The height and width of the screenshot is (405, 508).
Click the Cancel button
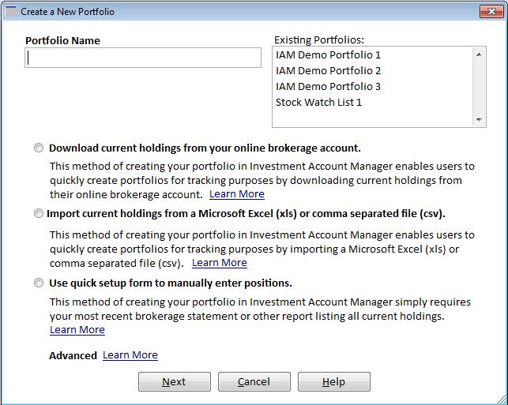click(x=254, y=381)
